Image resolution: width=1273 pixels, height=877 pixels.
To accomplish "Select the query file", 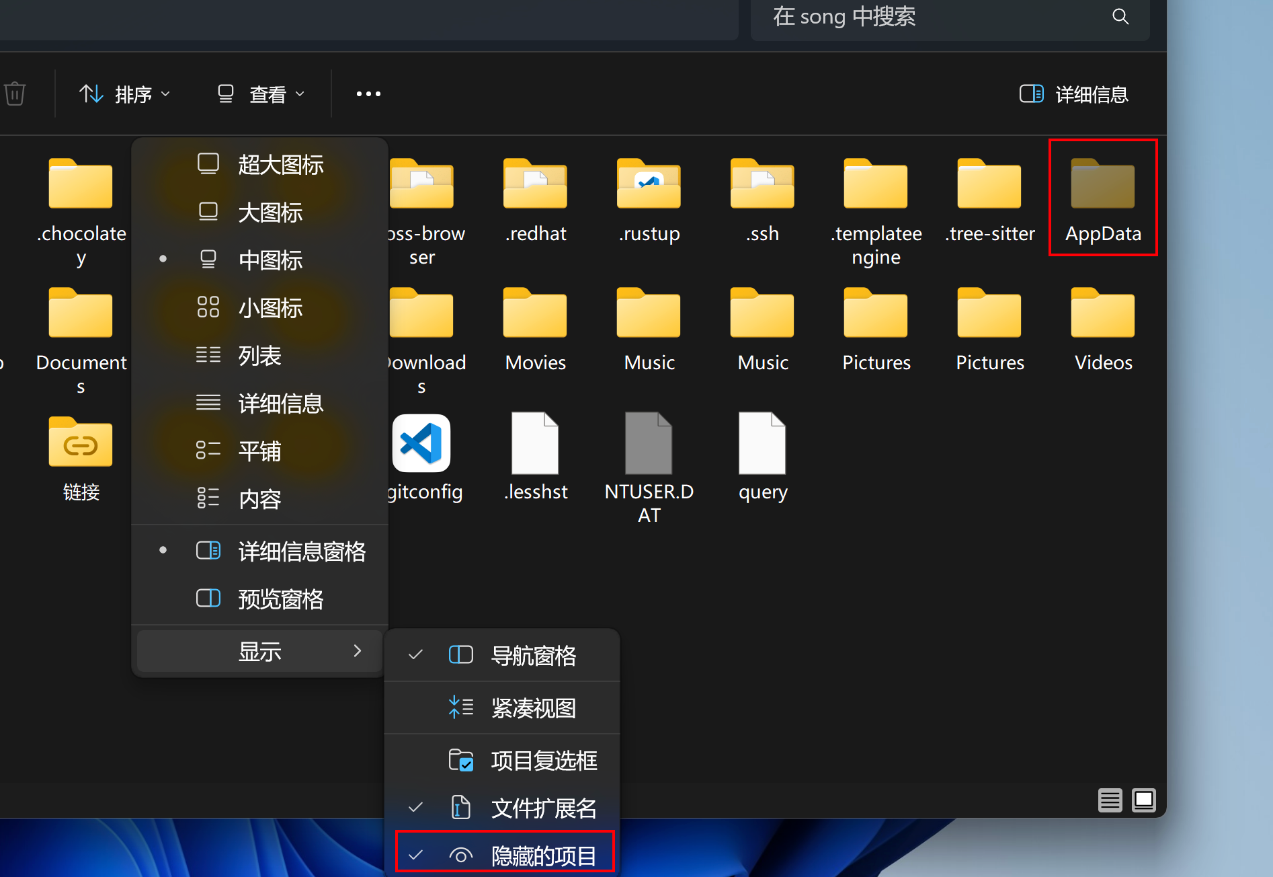I will point(762,444).
